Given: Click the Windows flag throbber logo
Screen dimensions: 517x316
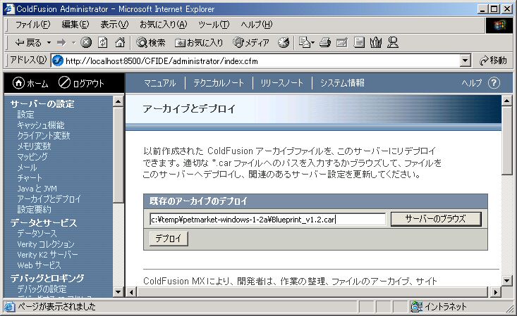Looking at the screenshot, I should point(499,25).
